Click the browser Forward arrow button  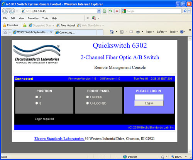point(12,11)
